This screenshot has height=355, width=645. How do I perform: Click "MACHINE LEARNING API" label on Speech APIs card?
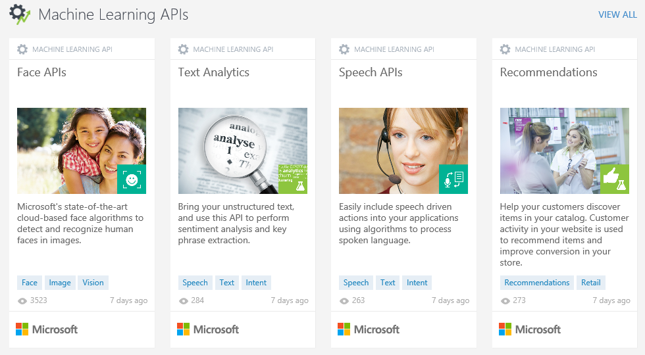coord(394,49)
